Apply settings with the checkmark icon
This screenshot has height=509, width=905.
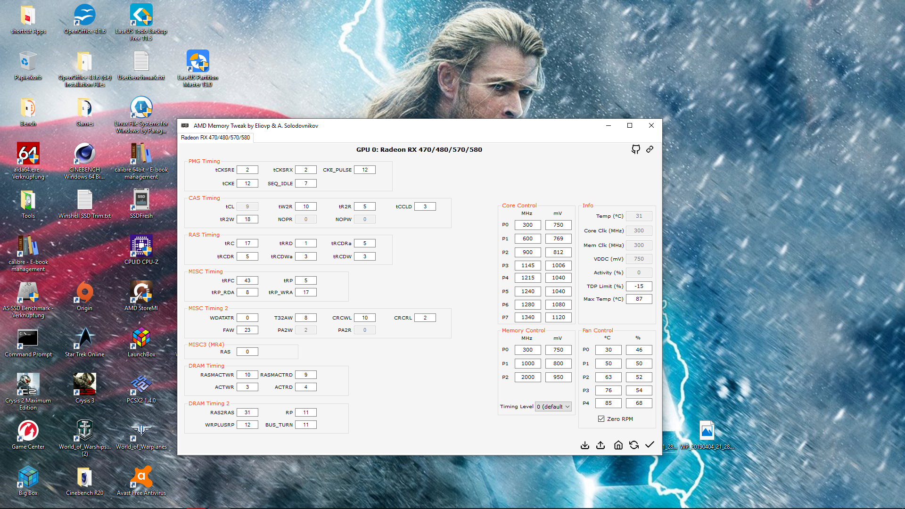[x=650, y=445]
